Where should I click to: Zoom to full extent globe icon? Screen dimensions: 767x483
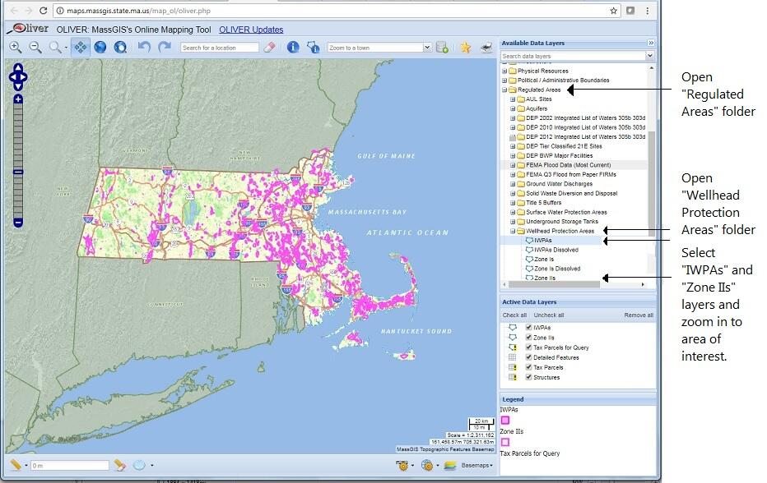pos(100,48)
